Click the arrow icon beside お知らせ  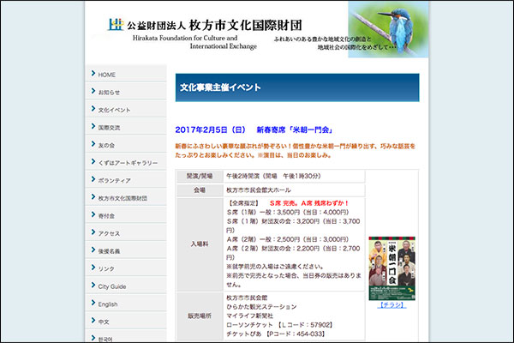[93, 92]
